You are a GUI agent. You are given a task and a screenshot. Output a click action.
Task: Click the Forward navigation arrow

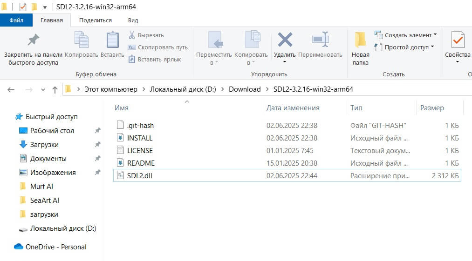[x=29, y=90]
